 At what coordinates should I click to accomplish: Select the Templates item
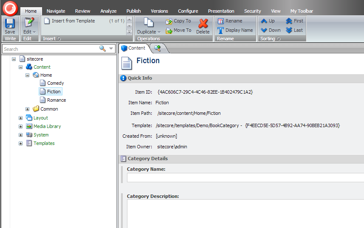(40, 143)
